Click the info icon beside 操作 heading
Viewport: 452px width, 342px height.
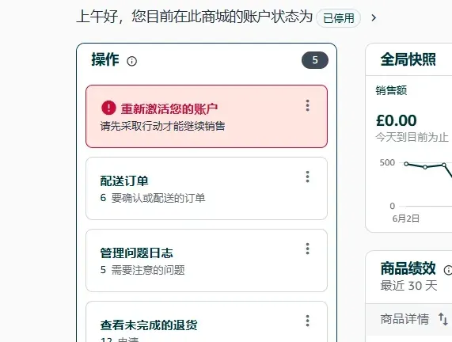[131, 61]
